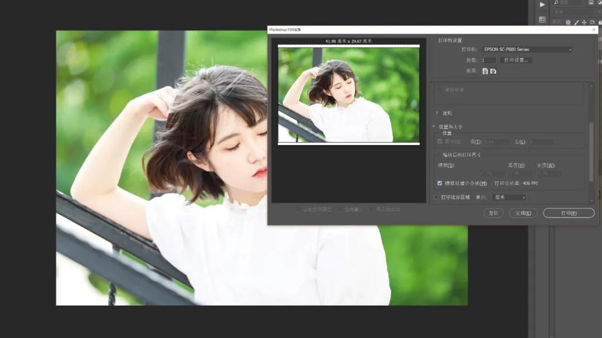Click the lock image pixels brush icon
Image resolution: width=602 pixels, height=338 pixels.
tap(576, 22)
